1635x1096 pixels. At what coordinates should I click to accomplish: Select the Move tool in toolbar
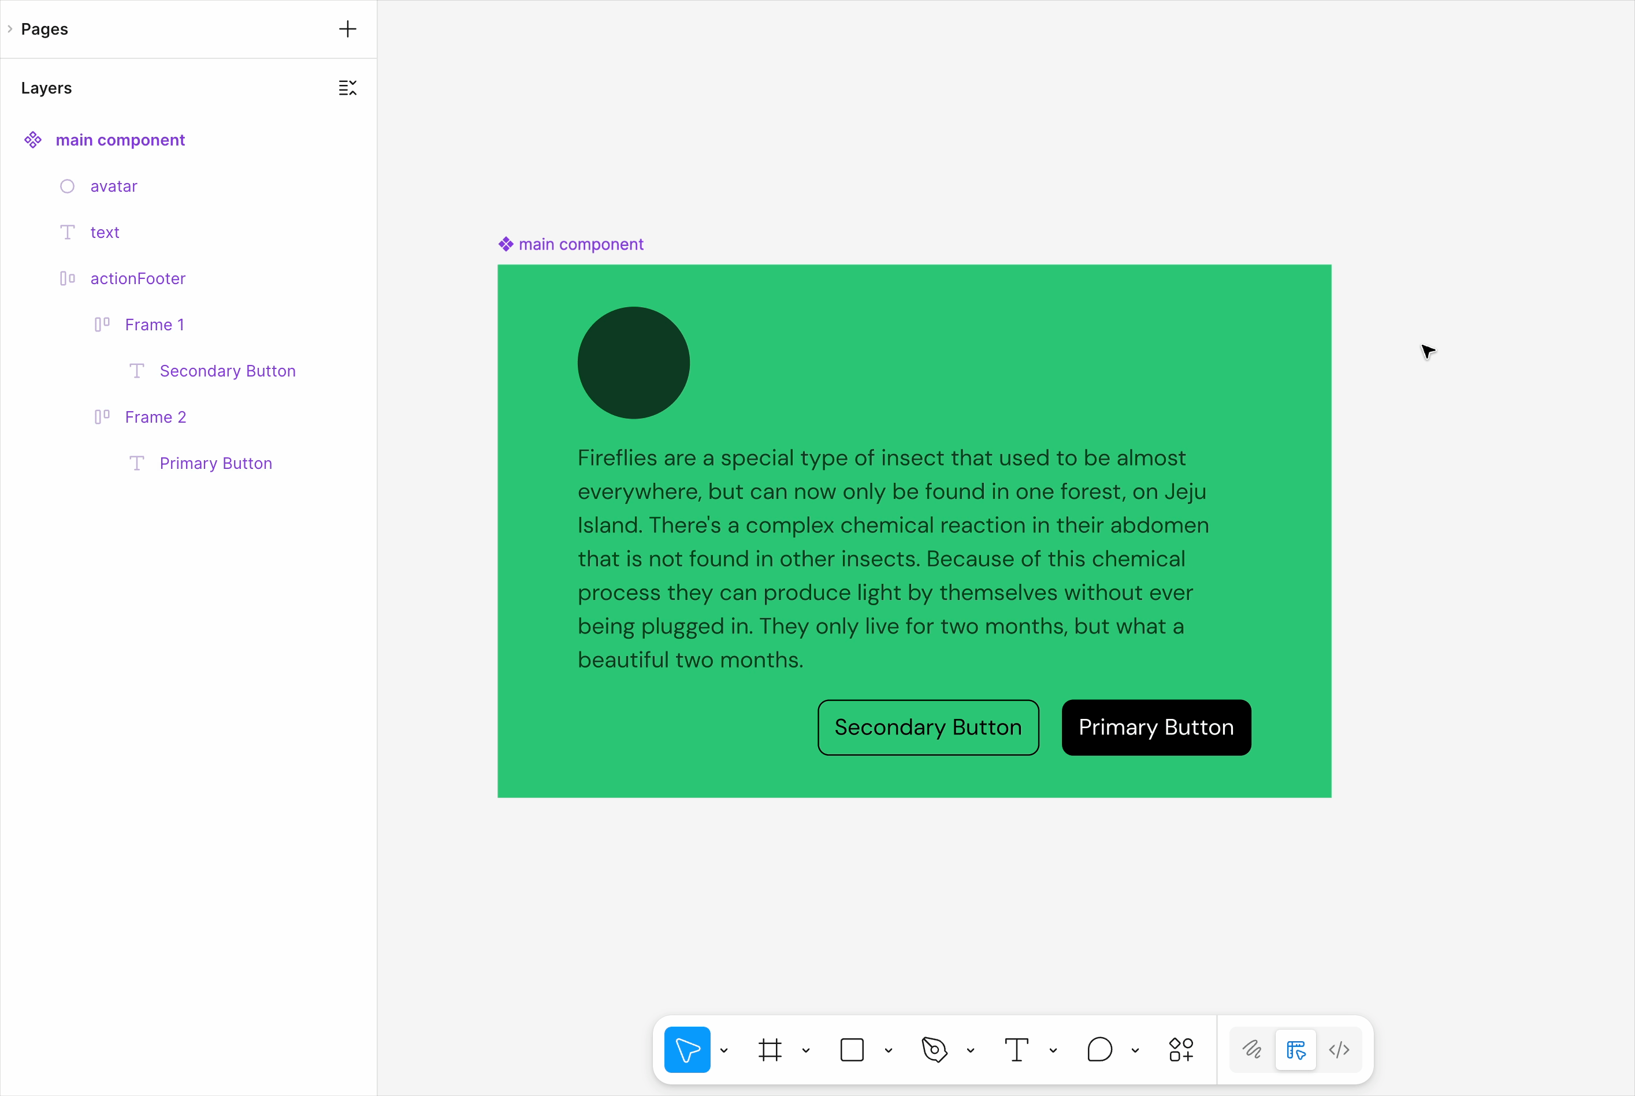pos(687,1049)
